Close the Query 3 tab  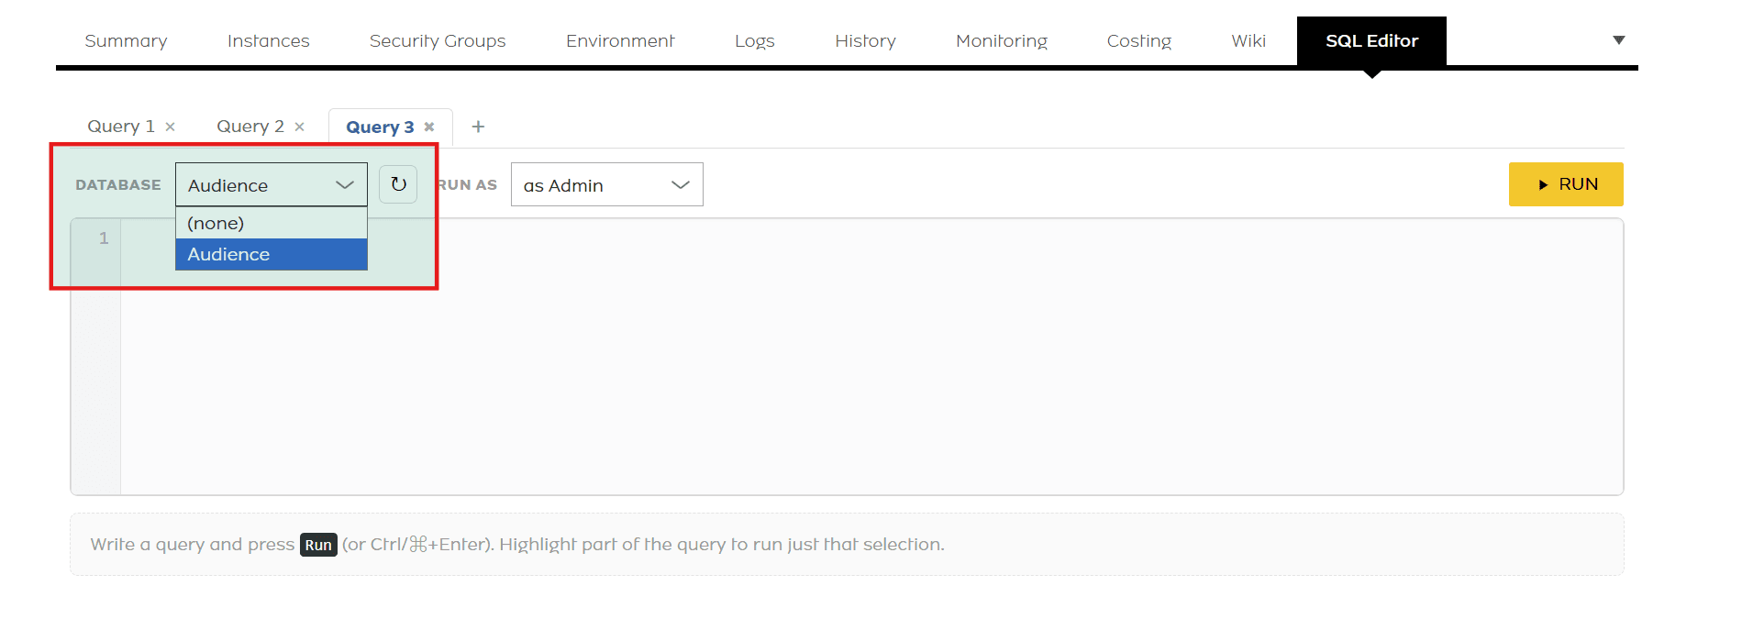(428, 127)
